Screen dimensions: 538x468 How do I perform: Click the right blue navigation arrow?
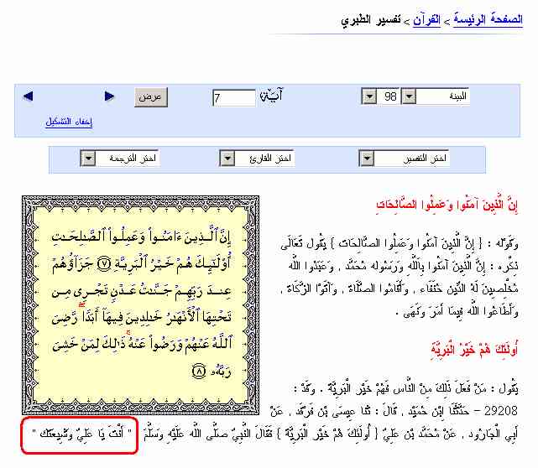tap(109, 96)
